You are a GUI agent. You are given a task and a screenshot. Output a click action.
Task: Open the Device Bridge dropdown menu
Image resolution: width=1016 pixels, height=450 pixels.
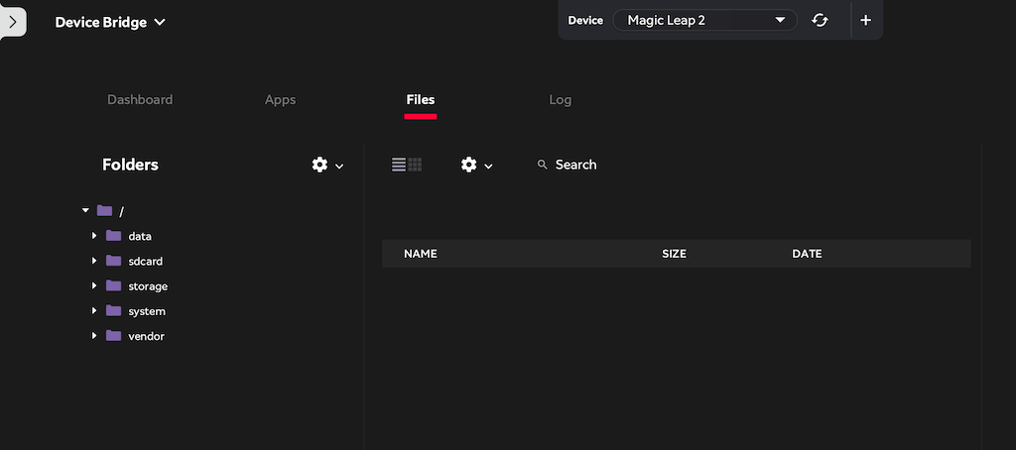coord(110,22)
